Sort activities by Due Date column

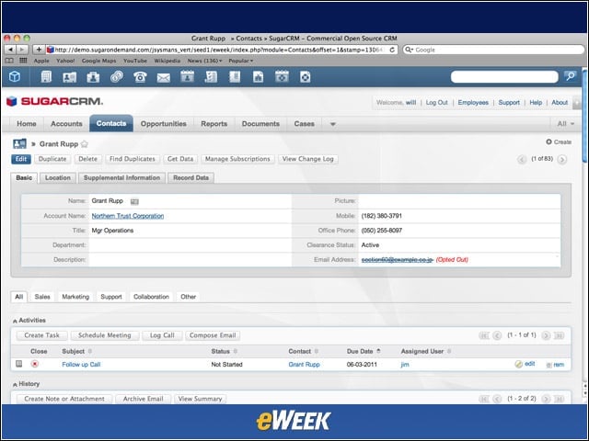[364, 351]
